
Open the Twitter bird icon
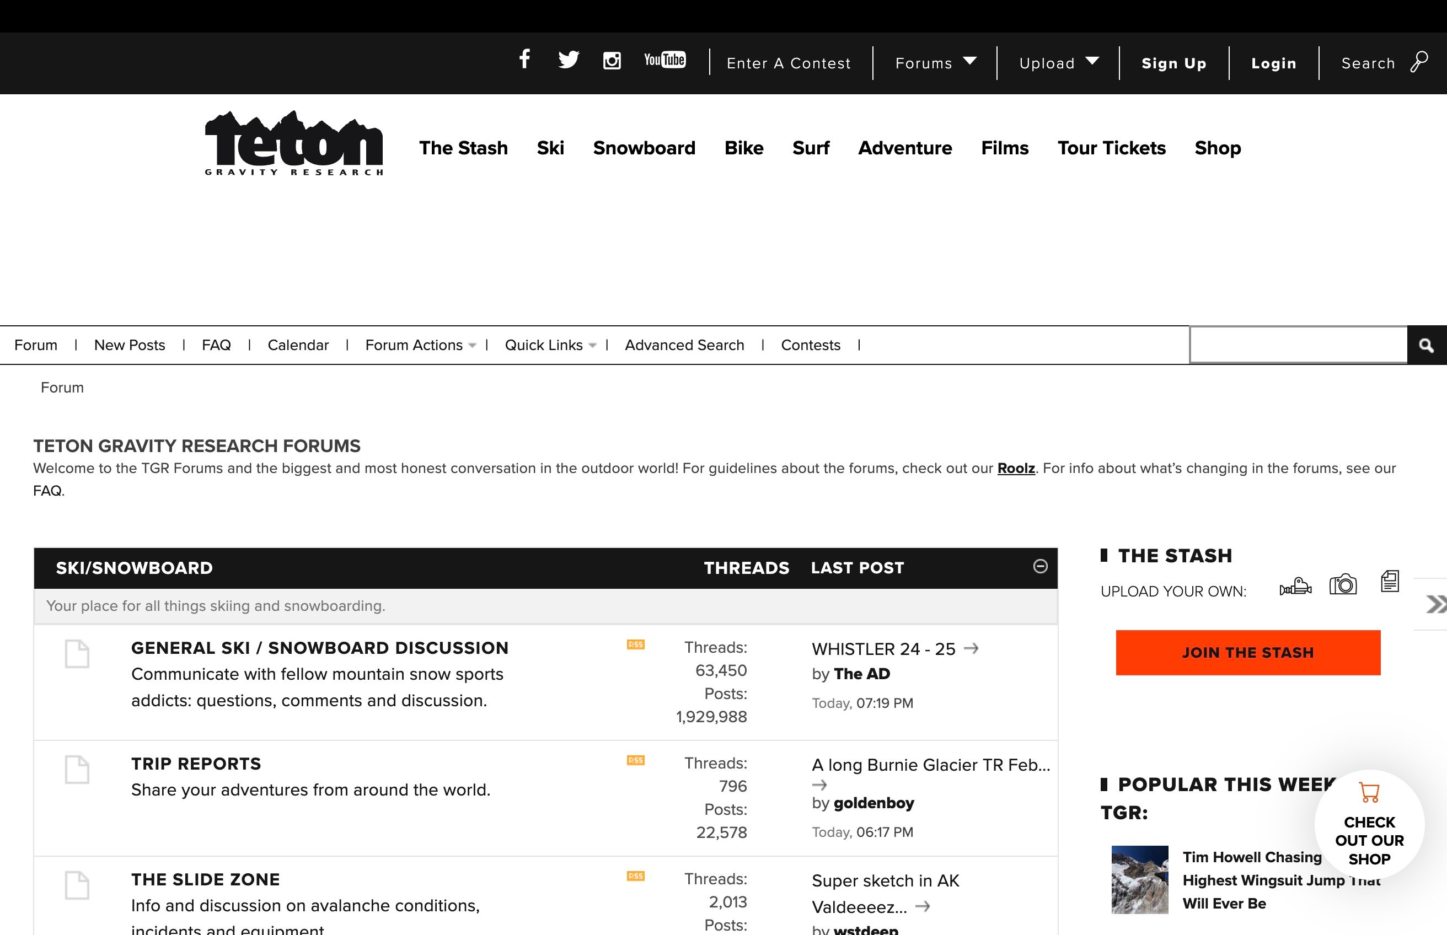[569, 60]
